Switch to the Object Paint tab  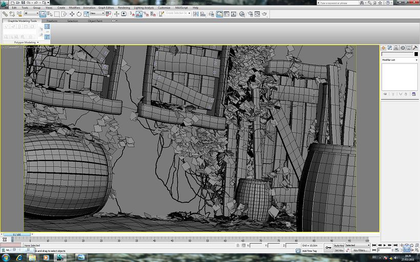pos(95,21)
